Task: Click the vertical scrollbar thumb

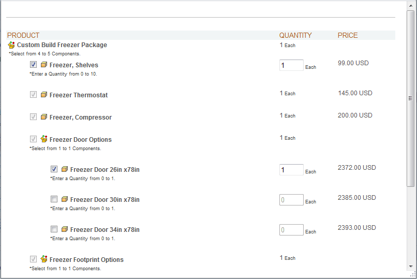Action: pos(411,98)
